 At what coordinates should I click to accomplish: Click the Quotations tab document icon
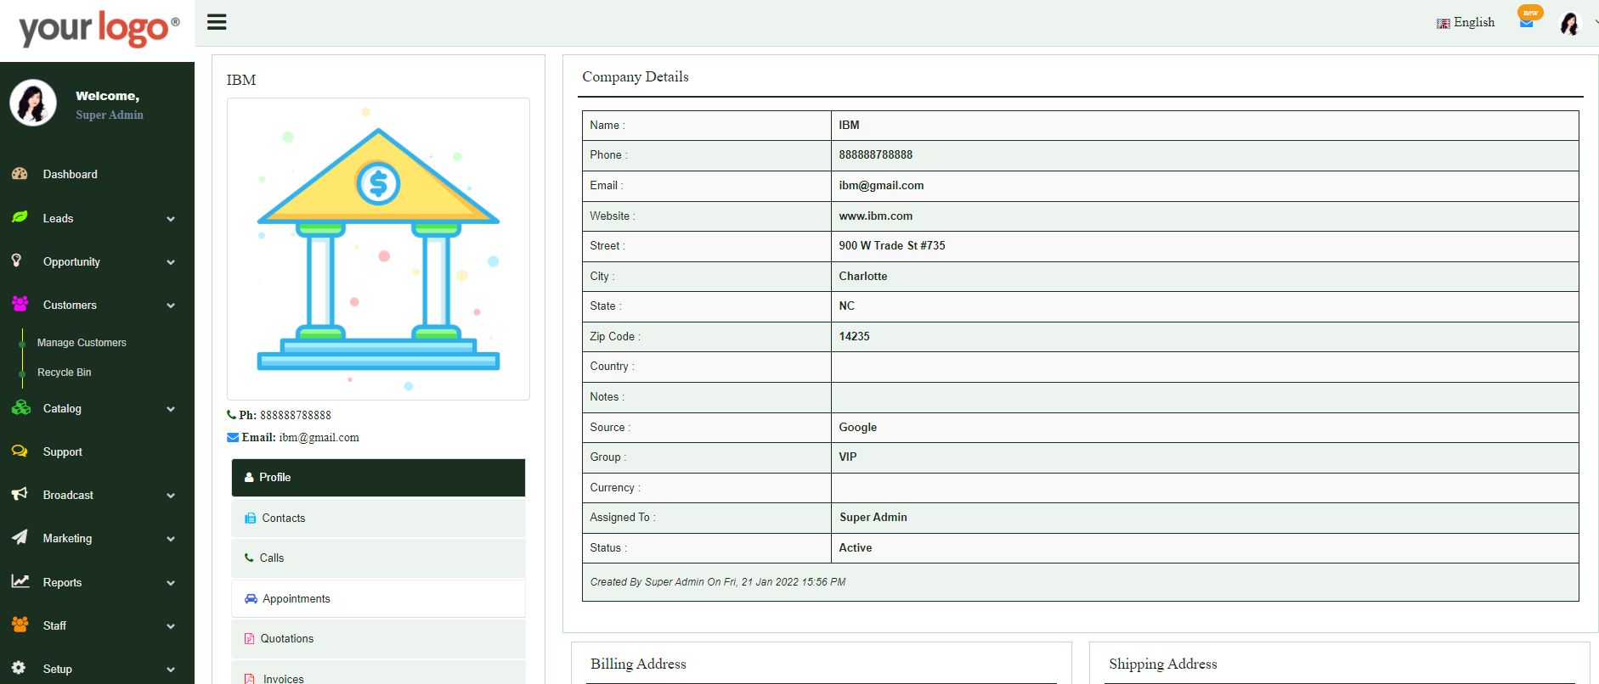click(x=250, y=639)
